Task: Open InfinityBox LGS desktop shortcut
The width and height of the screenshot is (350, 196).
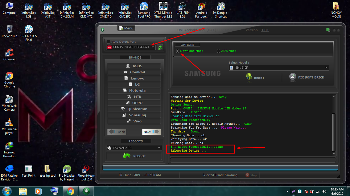Action: pos(29,10)
